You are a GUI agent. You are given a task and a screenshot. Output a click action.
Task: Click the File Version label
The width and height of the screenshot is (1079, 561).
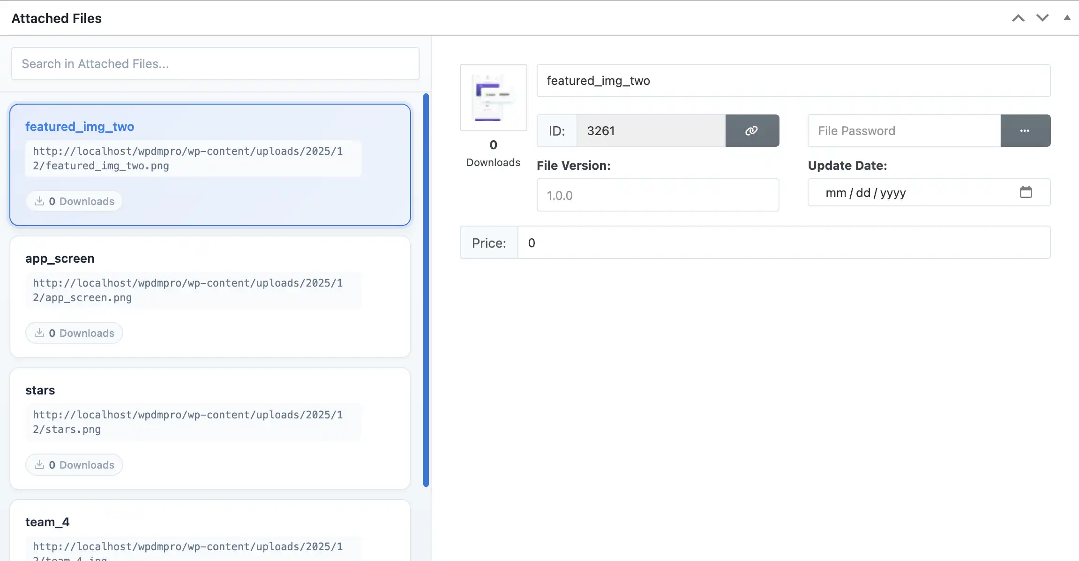(x=574, y=166)
